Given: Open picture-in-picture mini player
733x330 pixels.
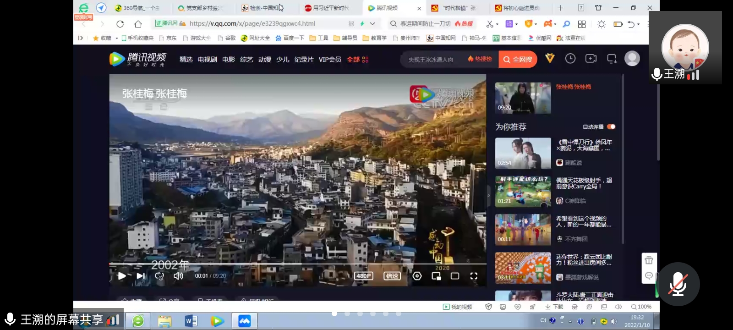Looking at the screenshot, I should [436, 276].
